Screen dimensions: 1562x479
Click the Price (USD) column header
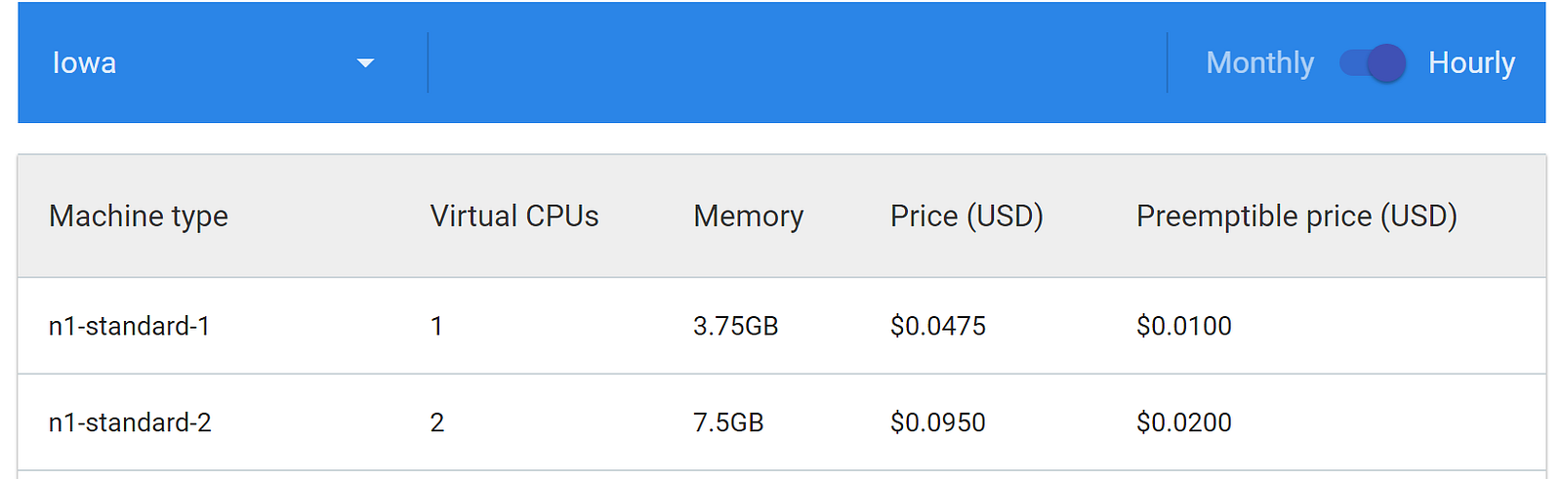(966, 216)
